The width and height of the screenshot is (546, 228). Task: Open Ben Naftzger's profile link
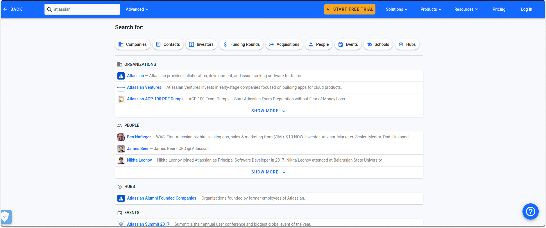point(139,137)
